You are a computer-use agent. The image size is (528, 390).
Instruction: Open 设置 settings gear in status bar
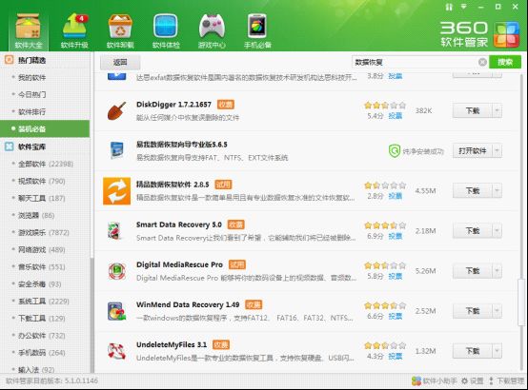click(473, 380)
